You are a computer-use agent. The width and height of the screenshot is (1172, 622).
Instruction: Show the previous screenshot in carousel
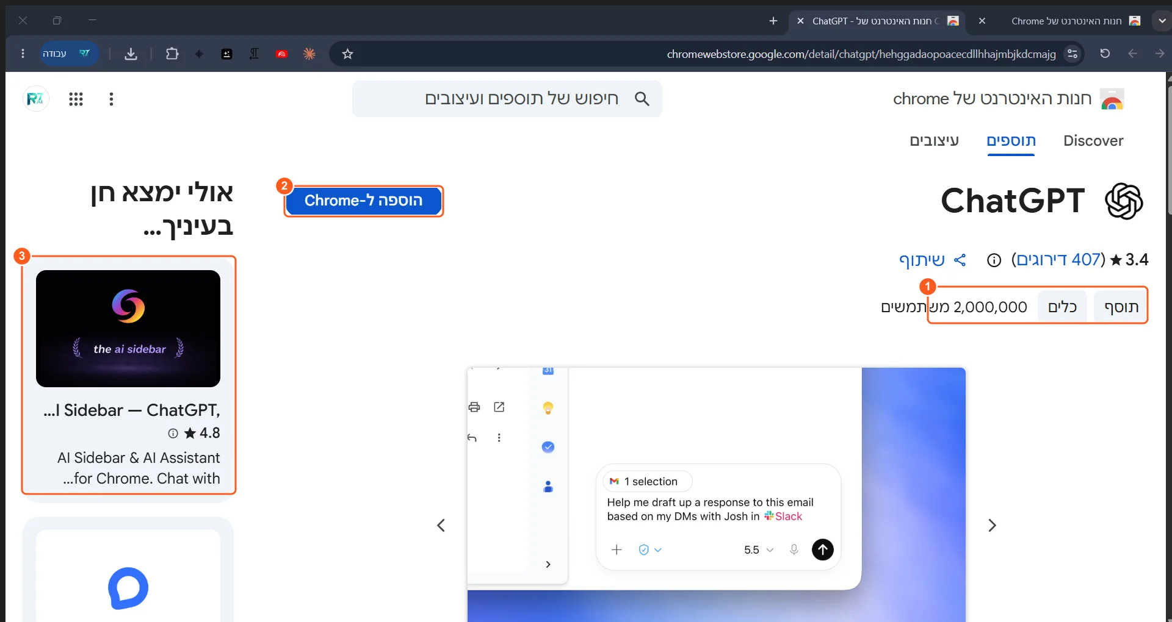pyautogui.click(x=441, y=526)
